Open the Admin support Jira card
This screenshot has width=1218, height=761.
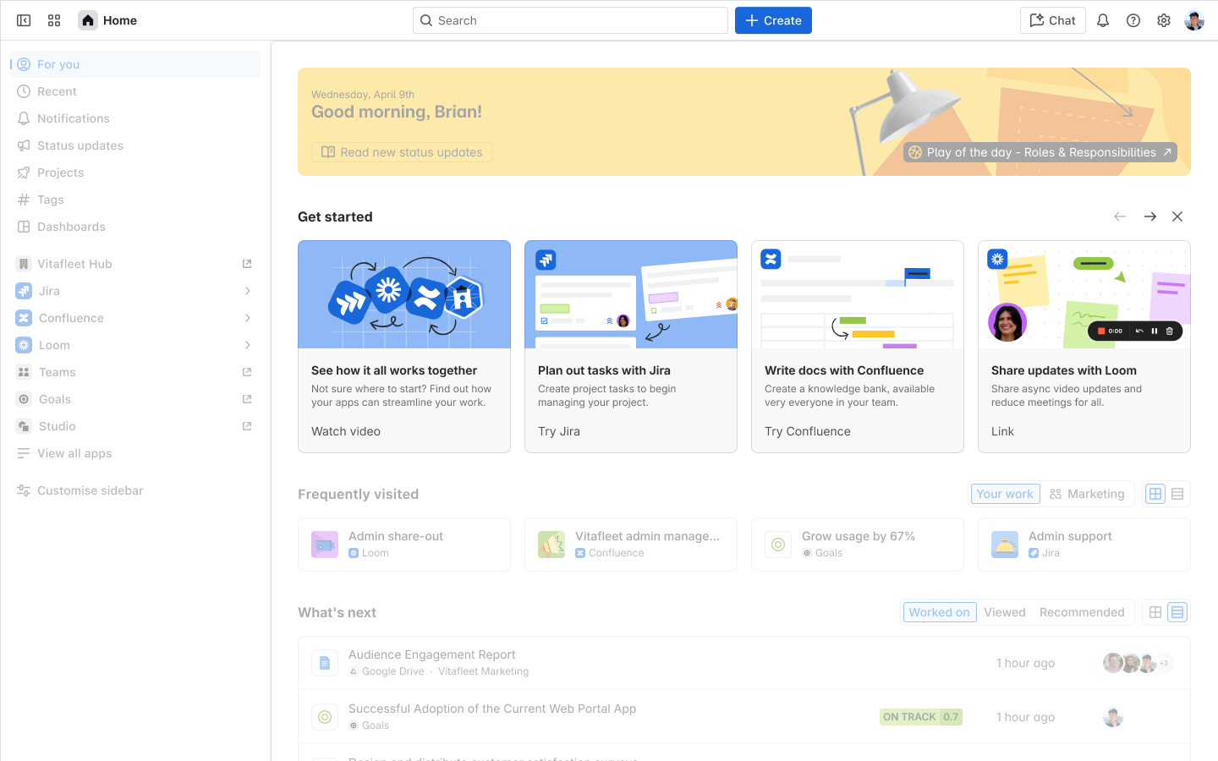pos(1084,545)
